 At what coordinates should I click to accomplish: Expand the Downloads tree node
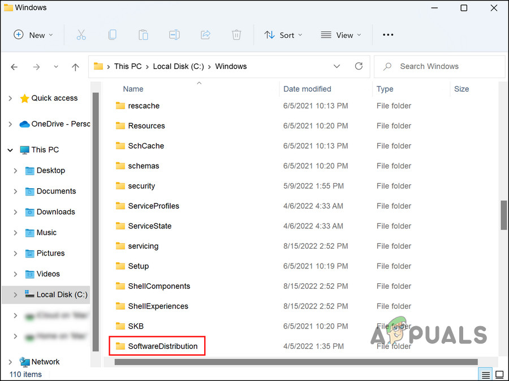click(x=15, y=212)
